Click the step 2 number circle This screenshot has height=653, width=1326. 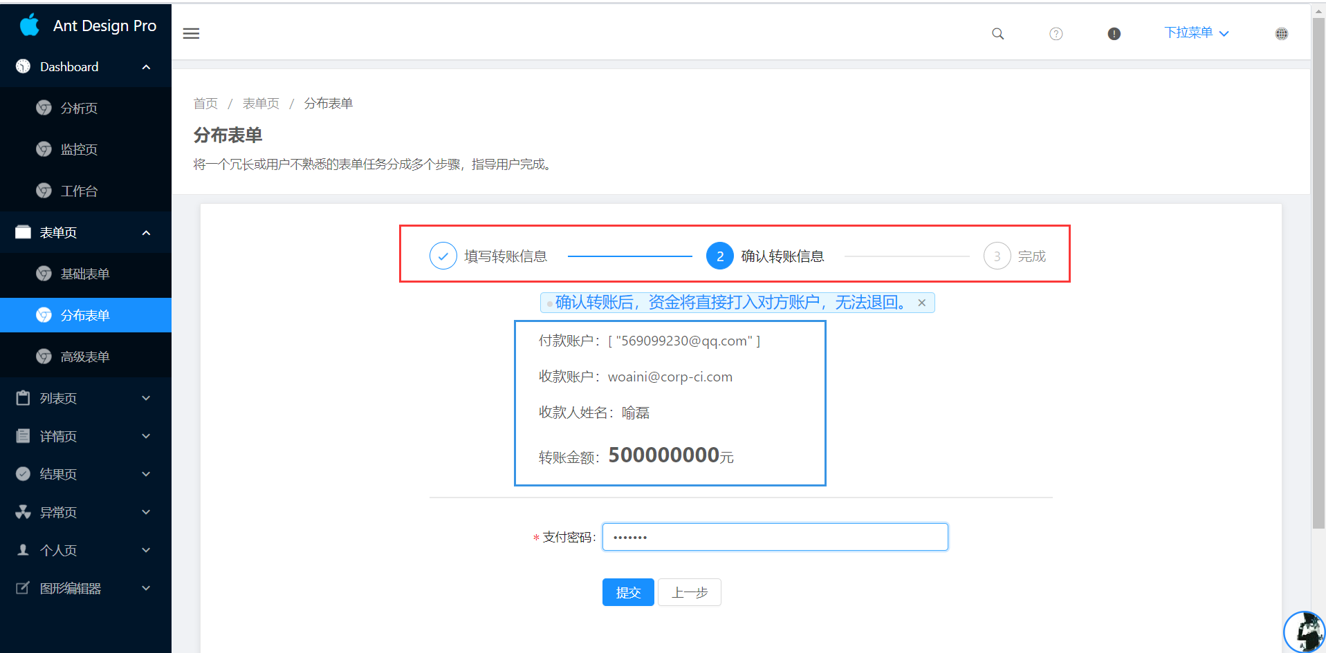[720, 256]
